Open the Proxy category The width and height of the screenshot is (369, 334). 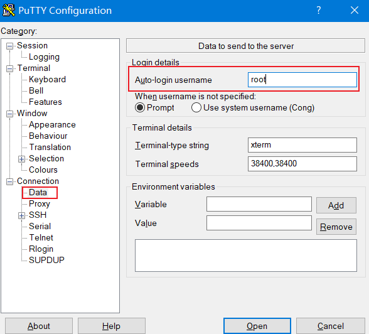click(x=40, y=203)
